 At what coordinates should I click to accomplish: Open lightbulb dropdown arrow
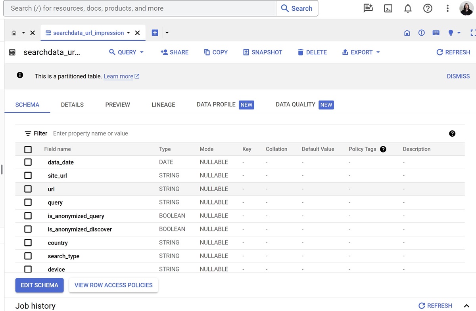[x=459, y=33]
